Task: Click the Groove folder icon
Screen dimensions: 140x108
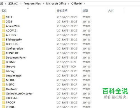Action: click(3, 67)
